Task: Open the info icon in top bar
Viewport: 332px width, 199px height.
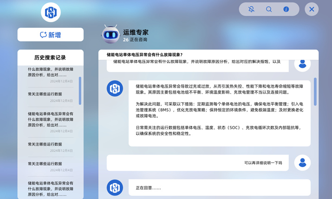Action: pos(286,9)
